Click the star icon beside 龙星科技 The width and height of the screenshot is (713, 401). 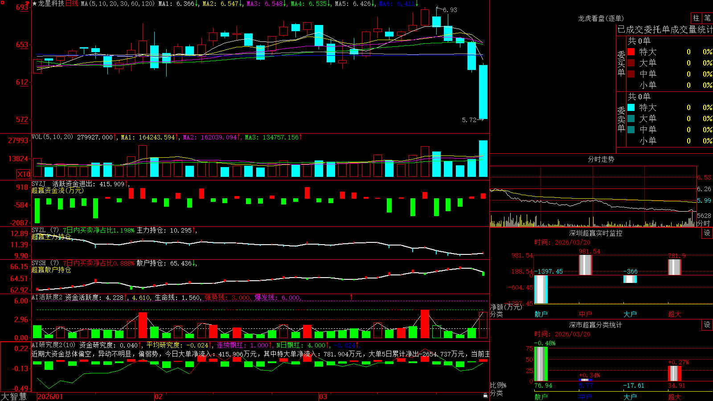coord(35,4)
